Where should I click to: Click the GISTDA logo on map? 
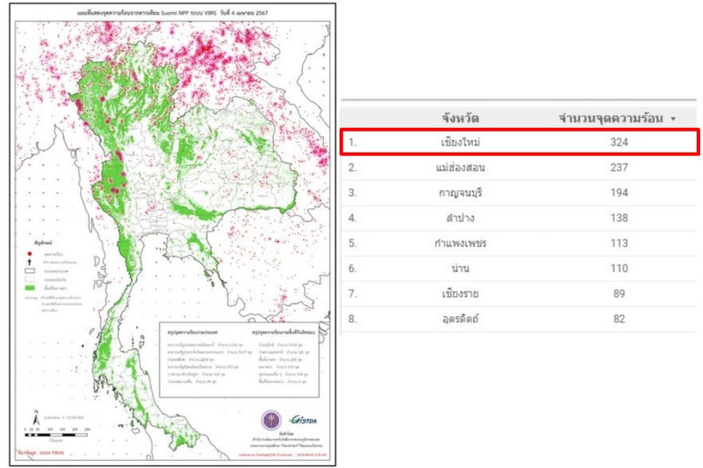303,420
